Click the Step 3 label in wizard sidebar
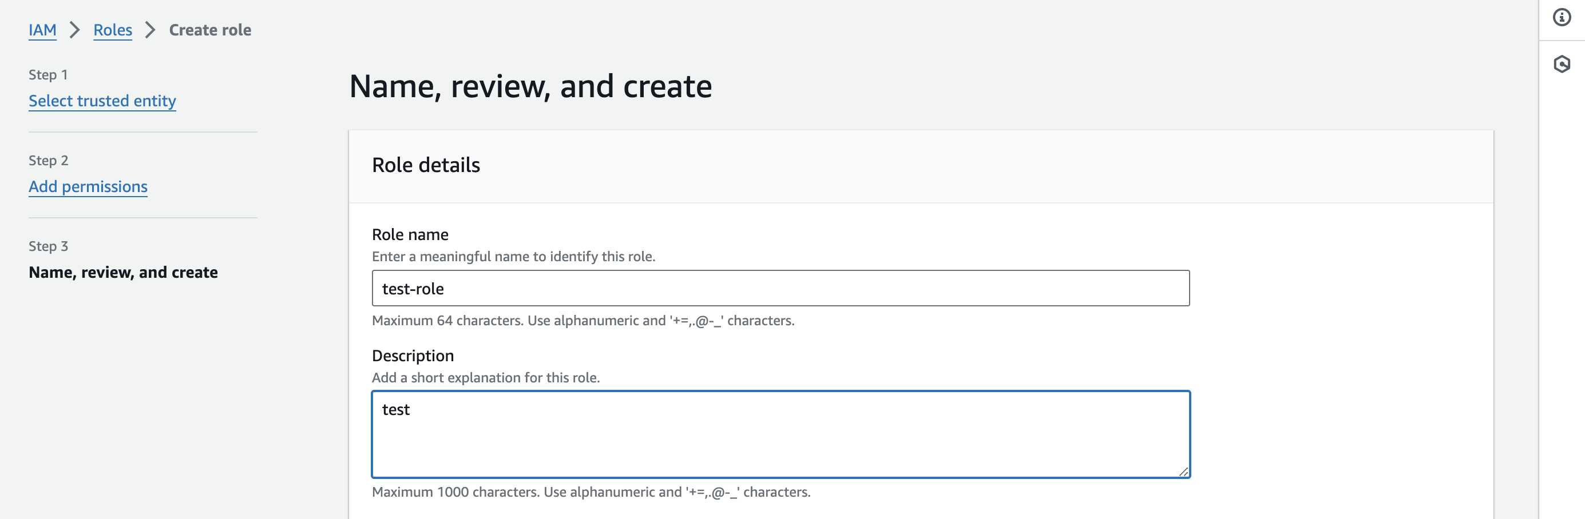1585x519 pixels. point(48,246)
